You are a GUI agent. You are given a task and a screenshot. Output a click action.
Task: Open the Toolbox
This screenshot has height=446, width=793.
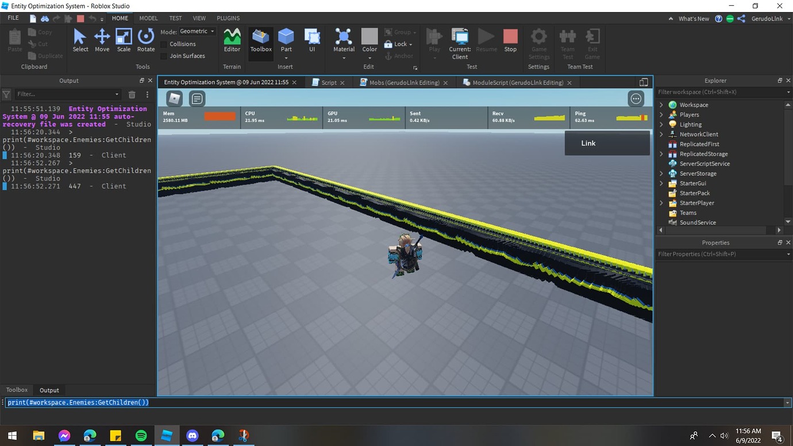click(260, 40)
